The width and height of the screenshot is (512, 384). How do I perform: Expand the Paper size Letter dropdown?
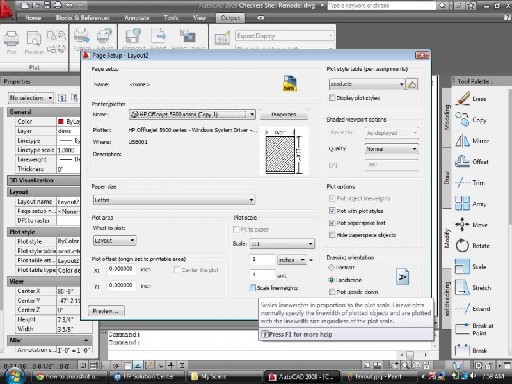coord(173,200)
